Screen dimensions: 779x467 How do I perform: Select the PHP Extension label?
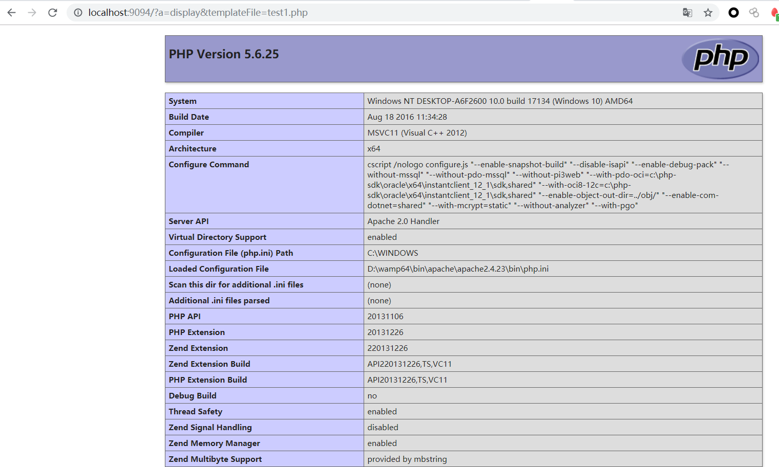pos(197,332)
